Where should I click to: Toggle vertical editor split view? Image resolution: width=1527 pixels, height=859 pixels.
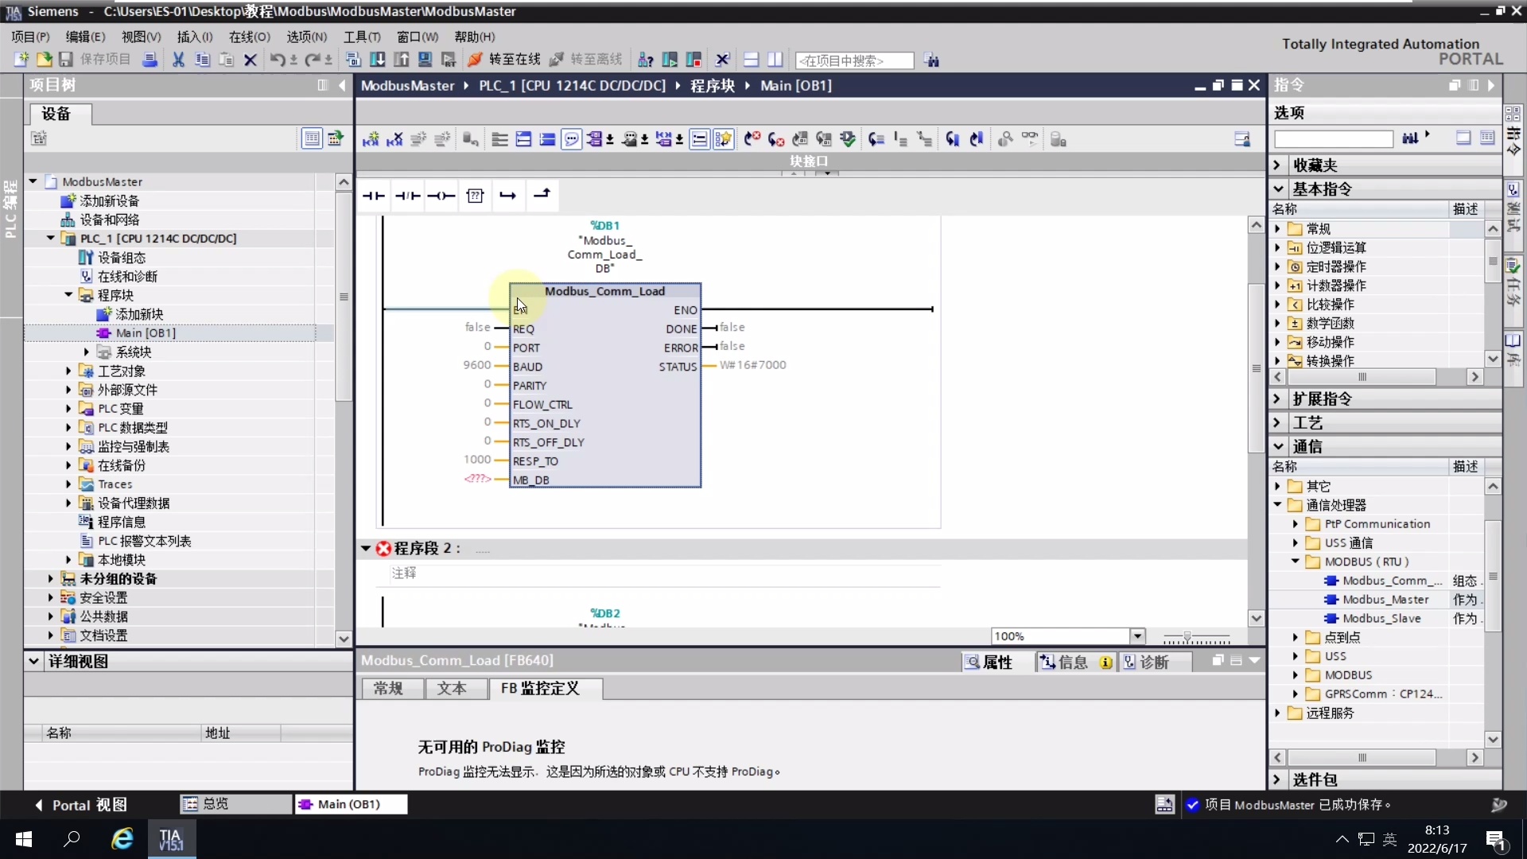[x=775, y=60]
